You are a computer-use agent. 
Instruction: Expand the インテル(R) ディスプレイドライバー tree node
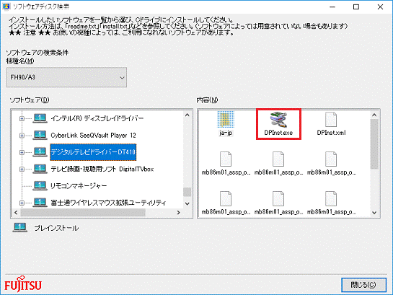tap(22, 118)
